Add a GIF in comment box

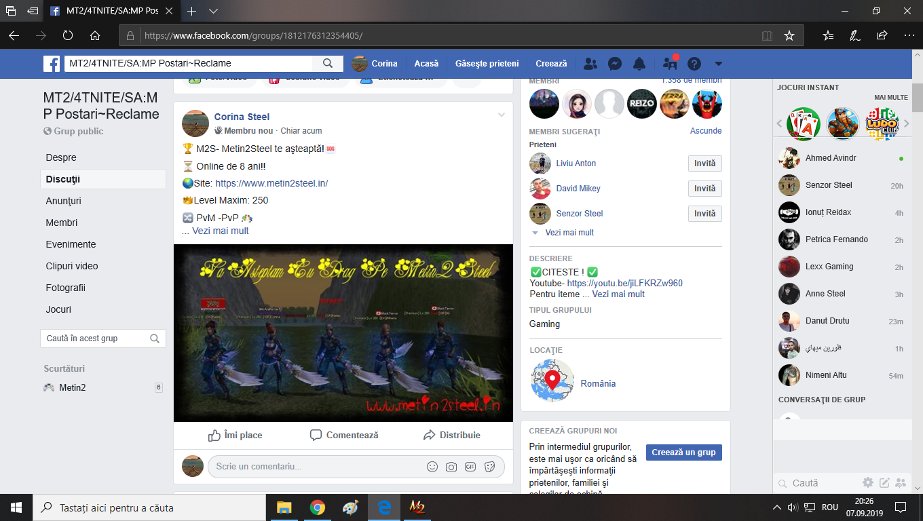(470, 467)
